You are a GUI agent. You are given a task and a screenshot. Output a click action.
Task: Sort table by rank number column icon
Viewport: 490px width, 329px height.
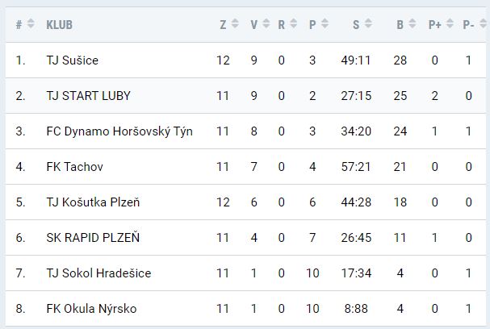click(31, 24)
